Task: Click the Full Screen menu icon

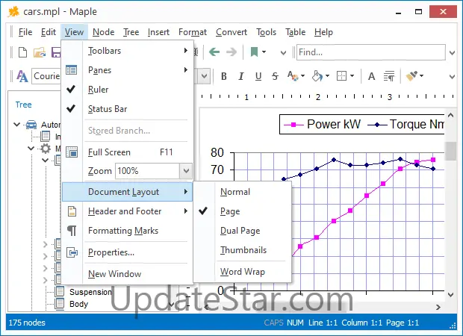Action: (x=72, y=152)
